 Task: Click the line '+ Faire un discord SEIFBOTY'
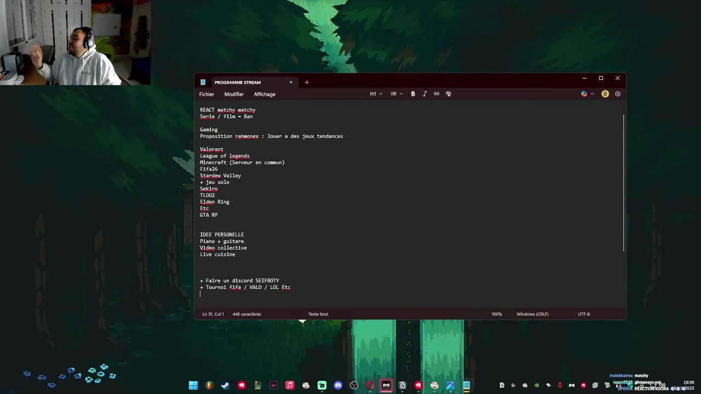tap(239, 281)
